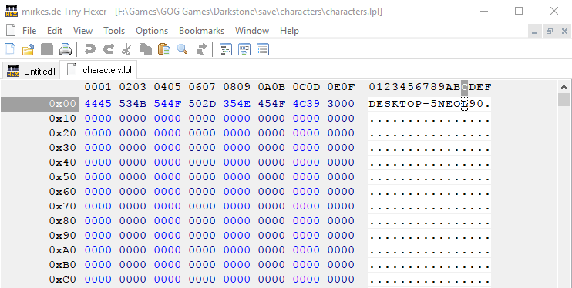The width and height of the screenshot is (572, 288).
Task: Open the Options menu
Action: (x=152, y=31)
